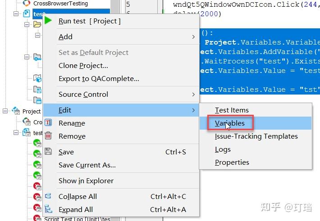320x221 pixels.
Task: Click the CrossBrowserTesting tree item icon
Action: [x=27, y=4]
